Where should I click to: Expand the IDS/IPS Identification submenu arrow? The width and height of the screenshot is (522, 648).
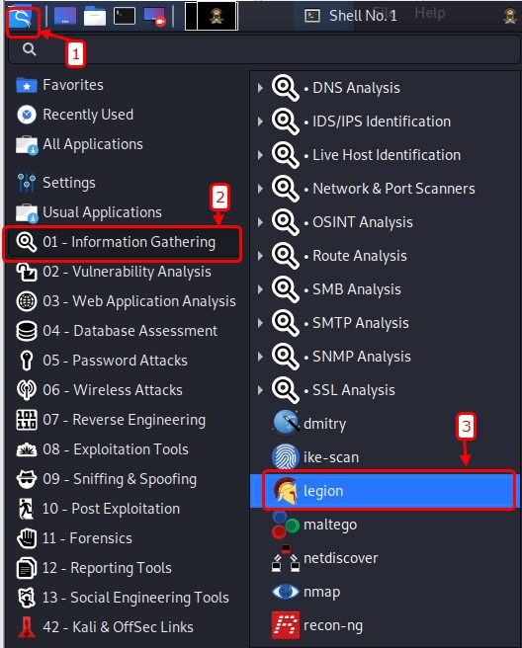[260, 121]
